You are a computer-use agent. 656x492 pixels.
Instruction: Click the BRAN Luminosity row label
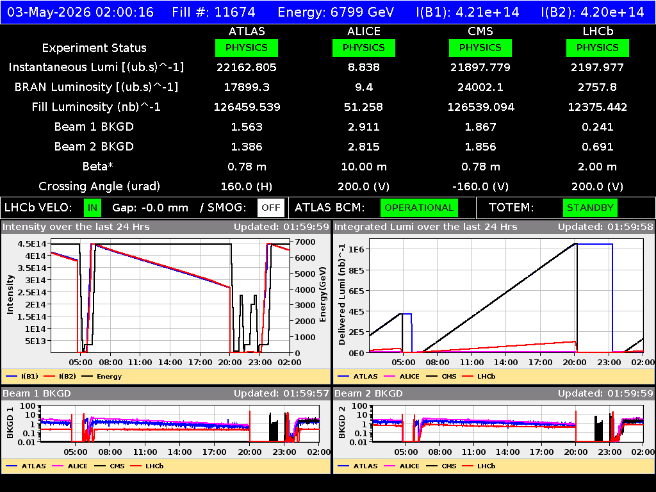(x=96, y=87)
